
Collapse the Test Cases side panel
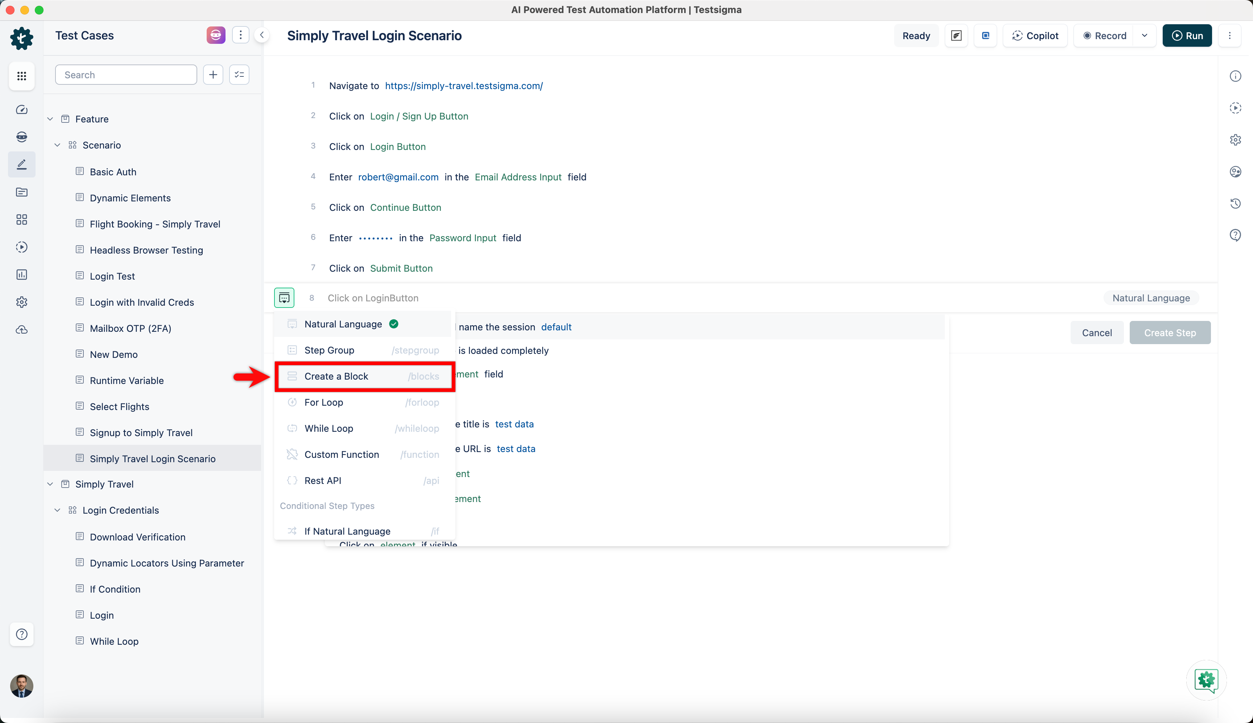[261, 35]
